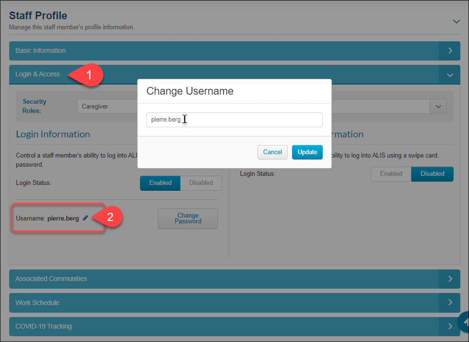The image size is (469, 342).
Task: Click the chevron arrow on COVID-19 Tracking bar
Action: (450, 327)
